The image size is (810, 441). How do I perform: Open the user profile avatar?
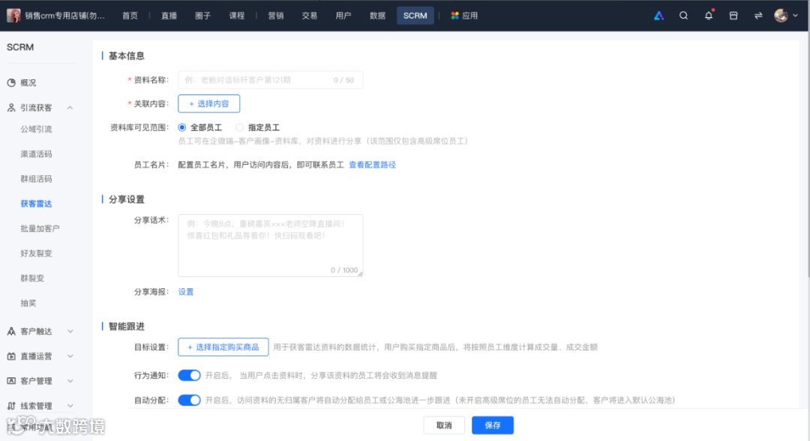tap(781, 16)
